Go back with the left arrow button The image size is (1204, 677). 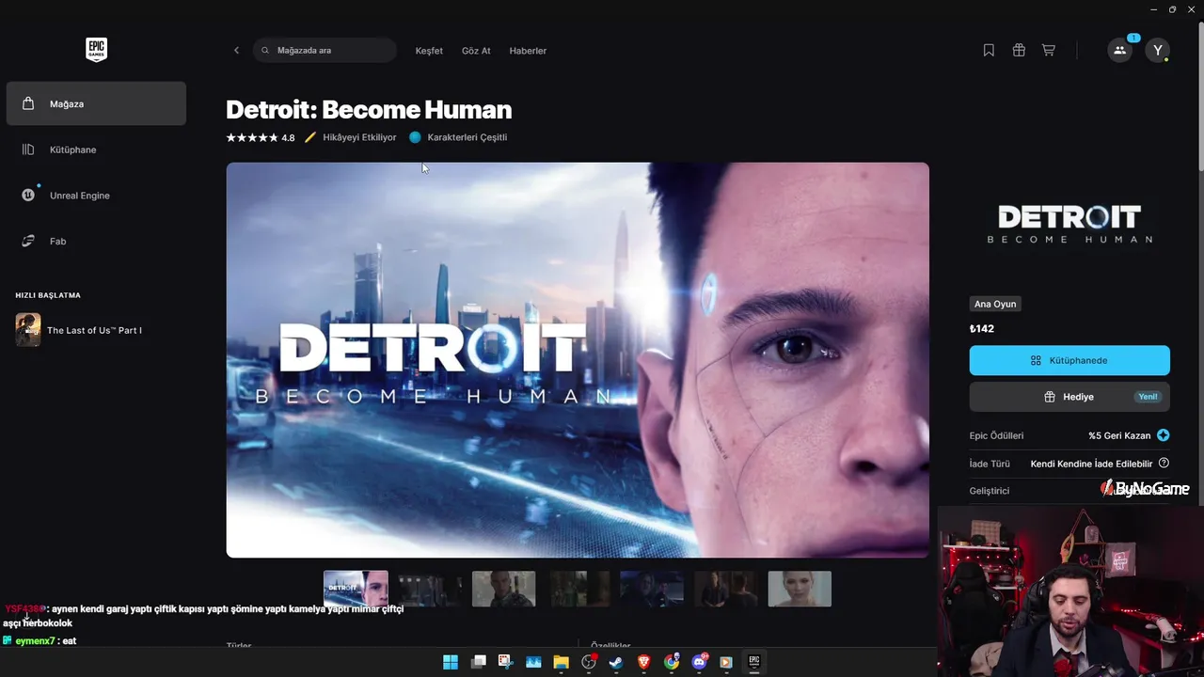236,51
